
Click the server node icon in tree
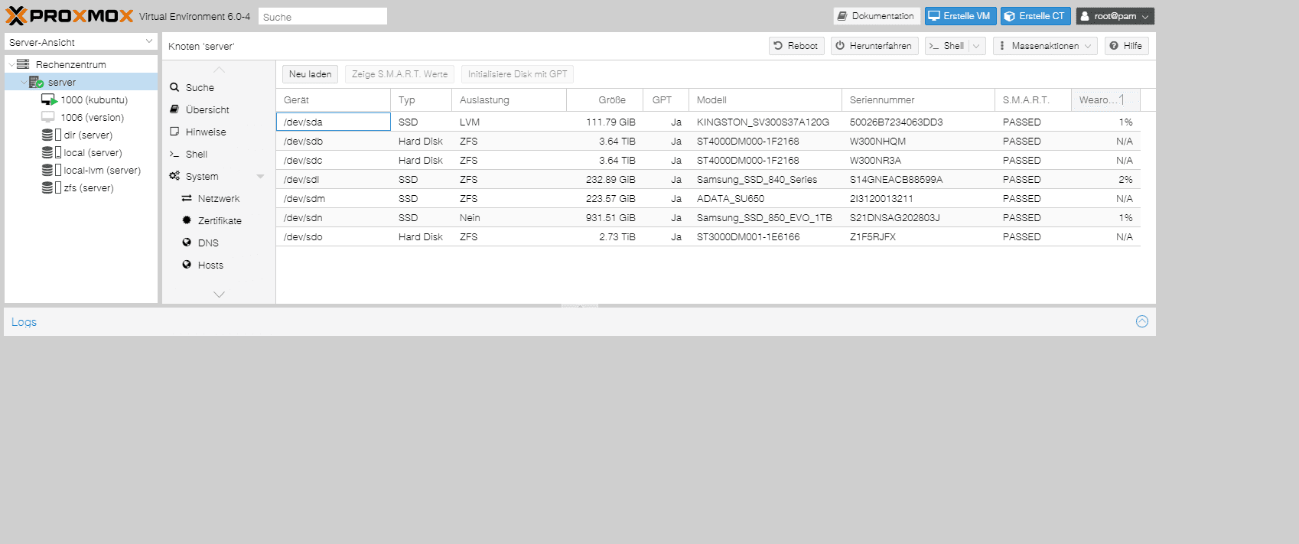click(36, 82)
